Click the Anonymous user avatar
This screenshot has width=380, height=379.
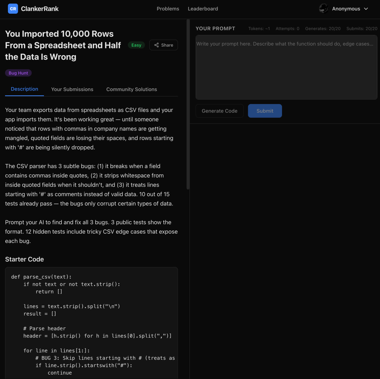(324, 9)
